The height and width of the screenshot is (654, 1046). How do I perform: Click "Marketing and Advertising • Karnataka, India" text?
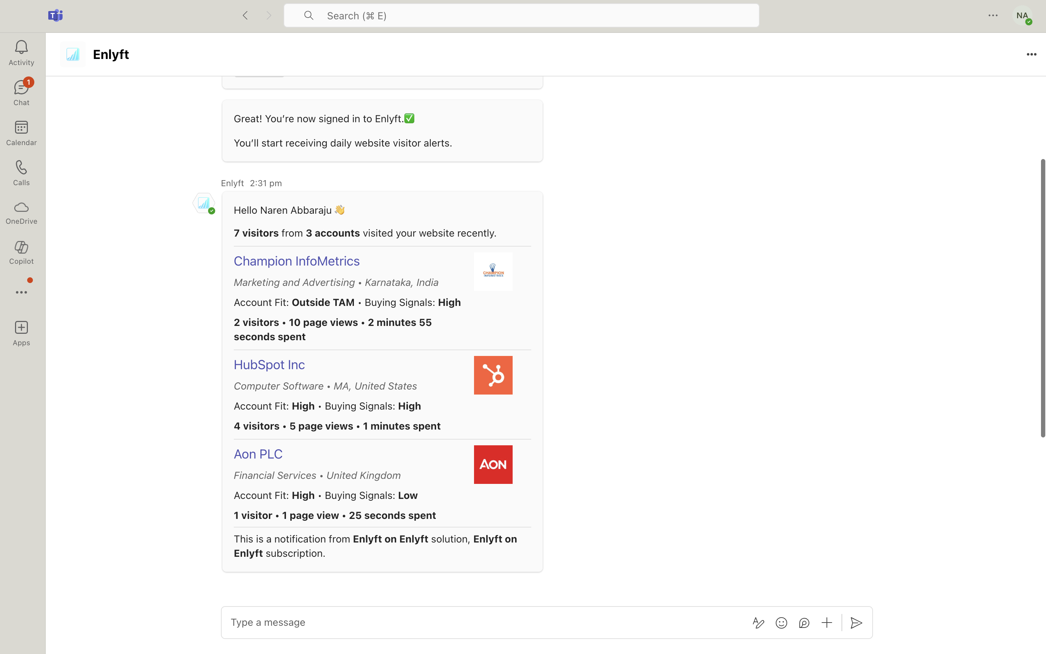coord(336,282)
